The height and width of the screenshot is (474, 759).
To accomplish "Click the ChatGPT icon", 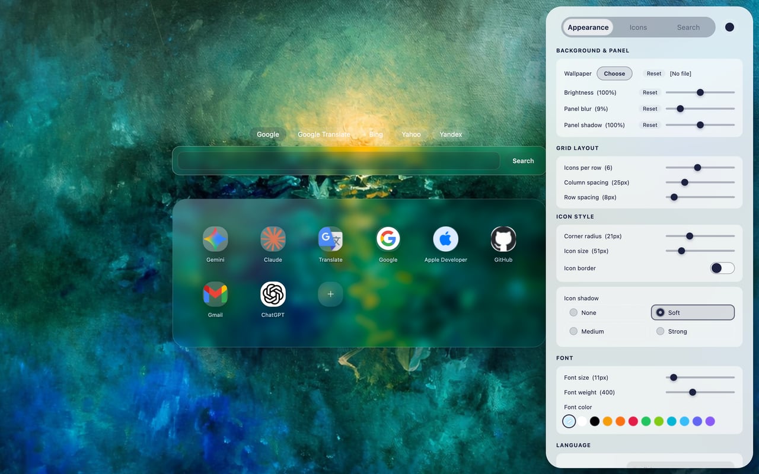I will coord(272,294).
